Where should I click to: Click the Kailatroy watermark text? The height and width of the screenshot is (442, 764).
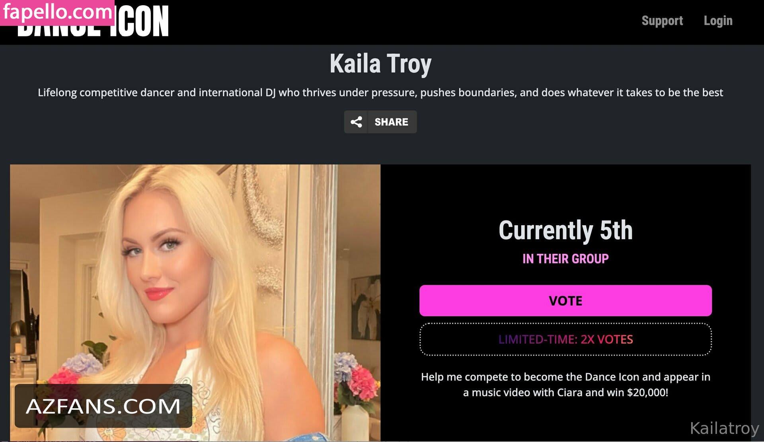coord(724,428)
